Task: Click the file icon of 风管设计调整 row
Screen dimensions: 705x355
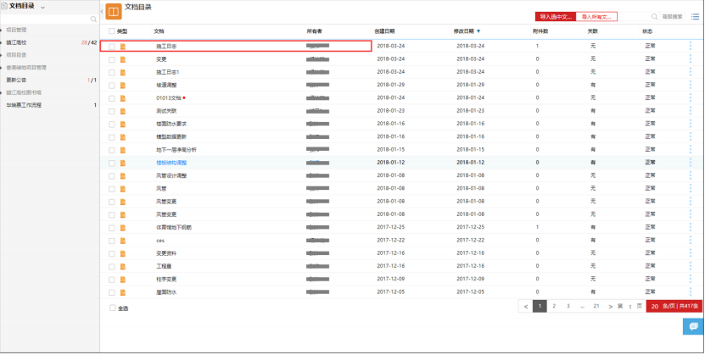Action: tap(123, 176)
